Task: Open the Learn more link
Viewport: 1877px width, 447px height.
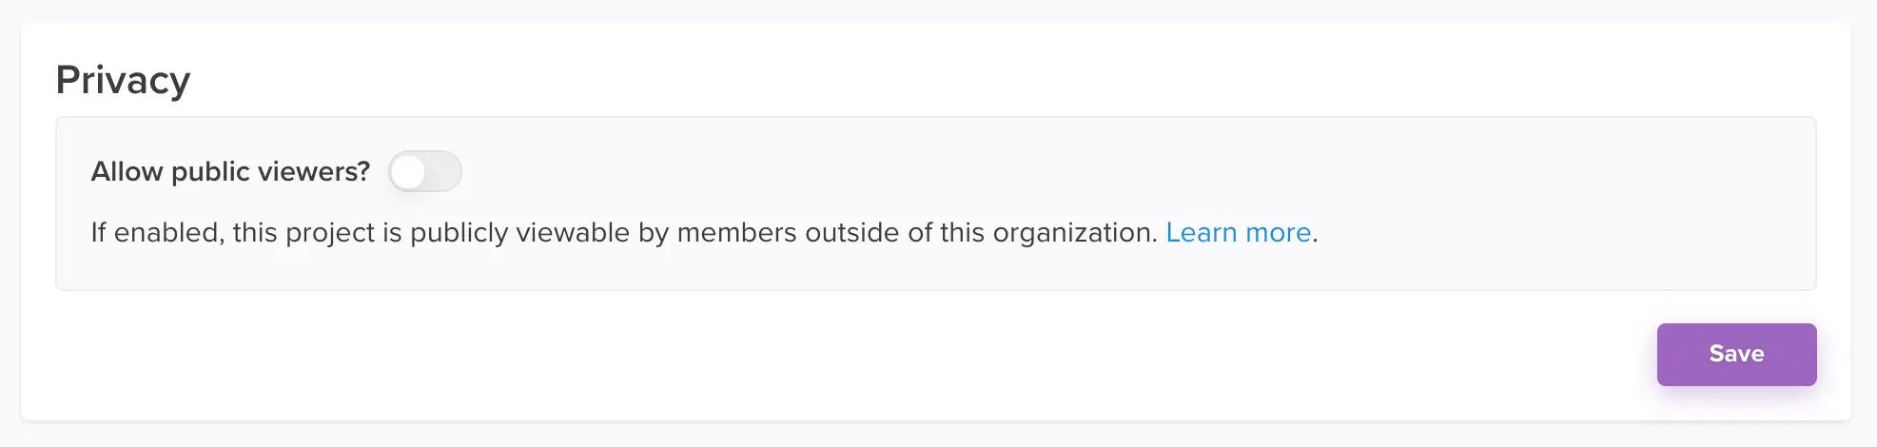Action: 1238,233
